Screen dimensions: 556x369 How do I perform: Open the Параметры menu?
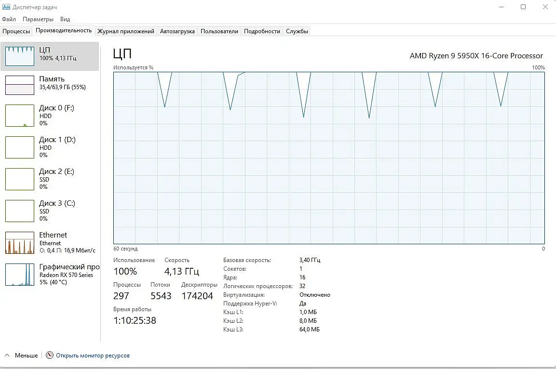coord(38,19)
